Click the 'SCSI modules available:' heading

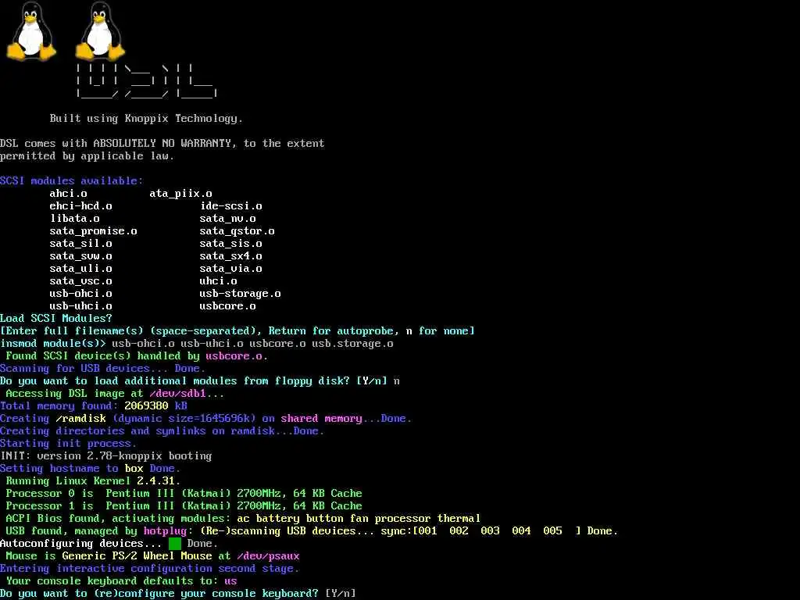71,180
